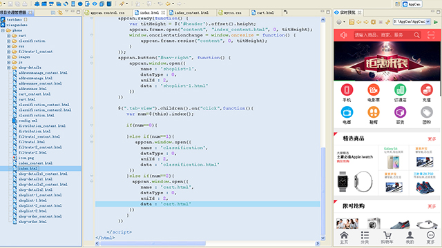Screen dimensions: 442x248
Task: Click the link sync icon in the preview toolbar
Action: [388, 22]
